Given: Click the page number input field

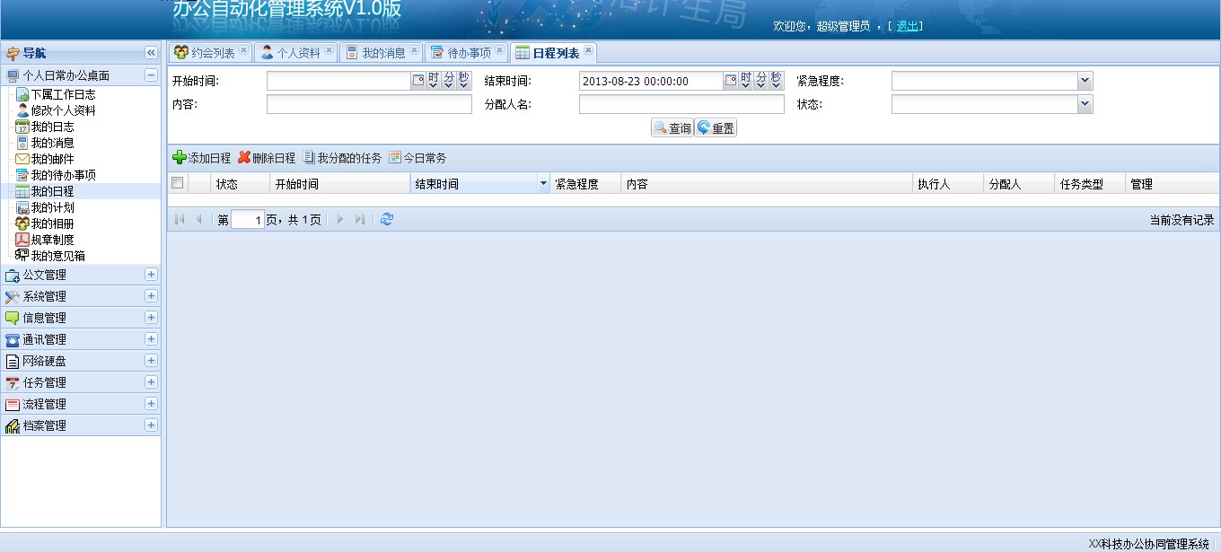Looking at the screenshot, I should 247,218.
